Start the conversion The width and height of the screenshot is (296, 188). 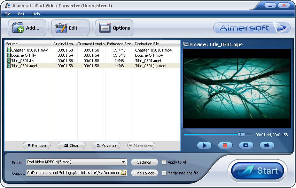click(257, 171)
